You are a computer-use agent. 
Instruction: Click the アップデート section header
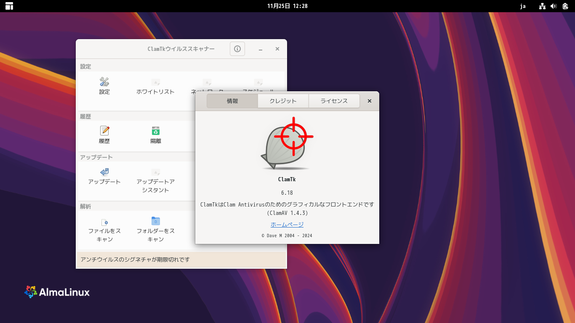(96, 157)
